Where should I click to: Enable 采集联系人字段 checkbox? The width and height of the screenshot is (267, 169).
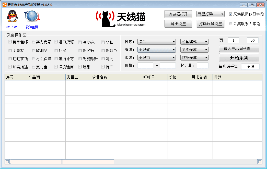230,24
